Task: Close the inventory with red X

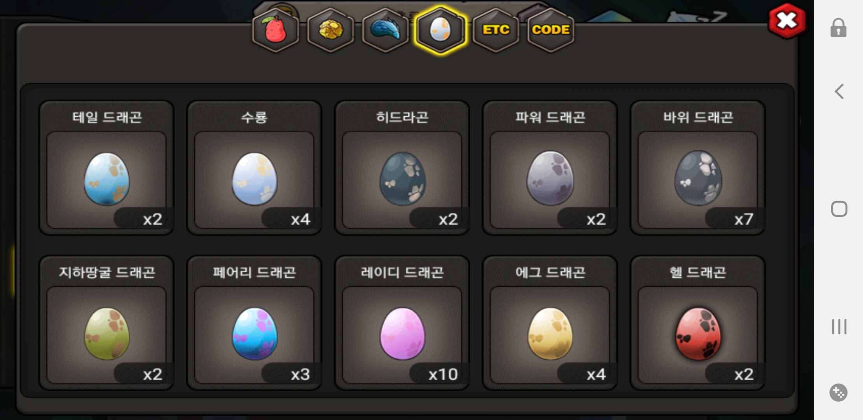Action: (787, 21)
